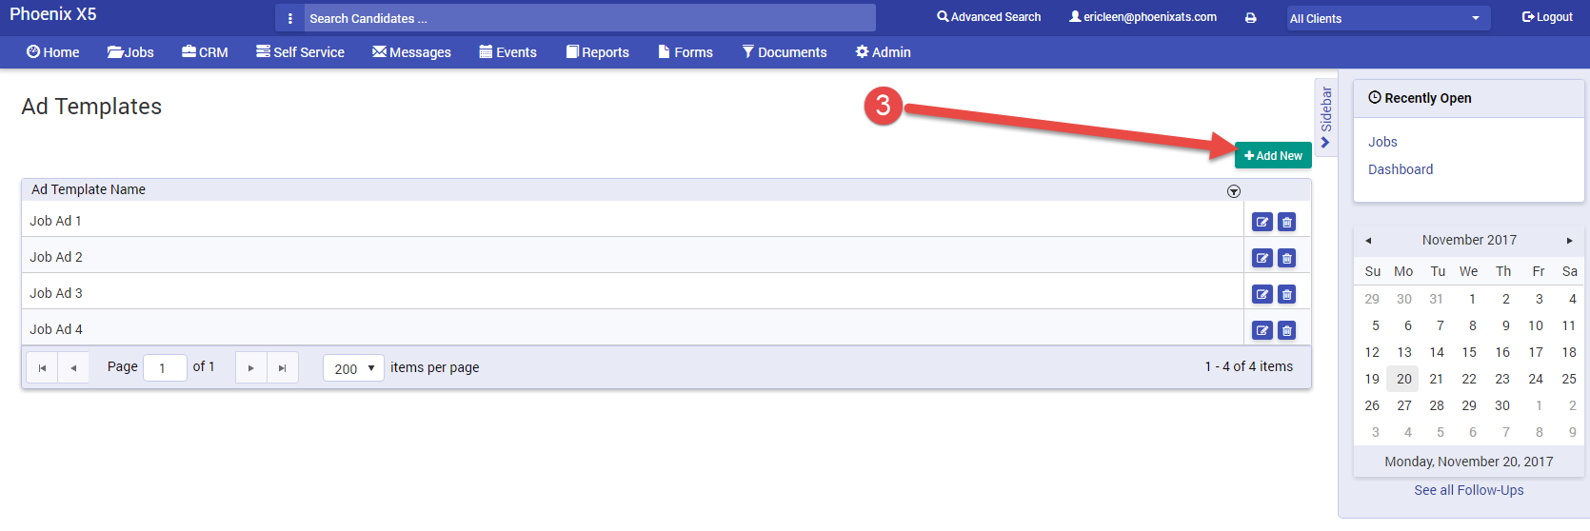Collapse the Sidebar panel

[x=1325, y=116]
